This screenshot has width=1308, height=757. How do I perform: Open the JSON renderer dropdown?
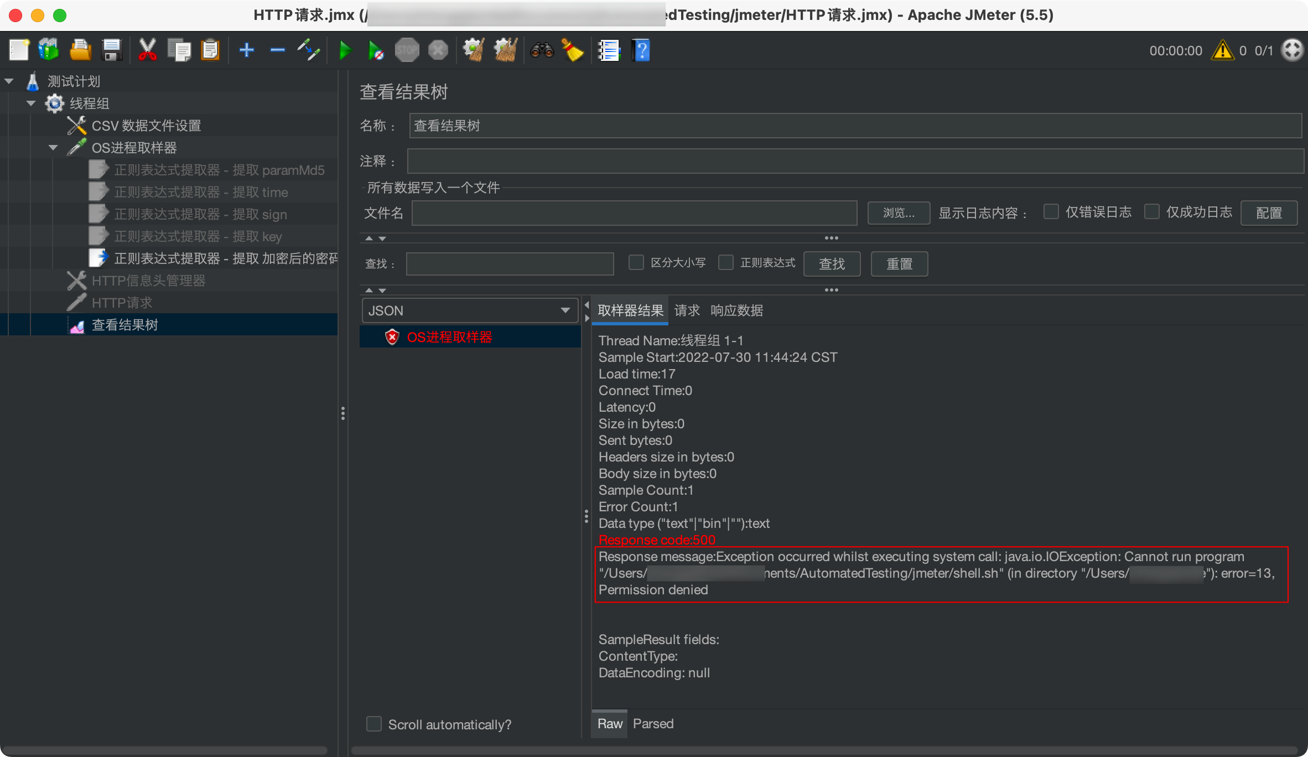(x=470, y=310)
